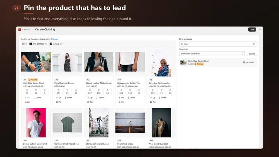Click the Floral Summer Dress product image
Screen dimensions: 279x157
pos(67,62)
